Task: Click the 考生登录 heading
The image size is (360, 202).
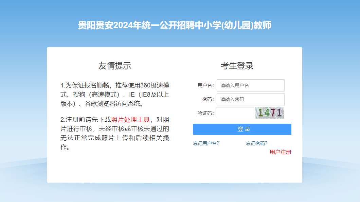Action: [x=237, y=66]
